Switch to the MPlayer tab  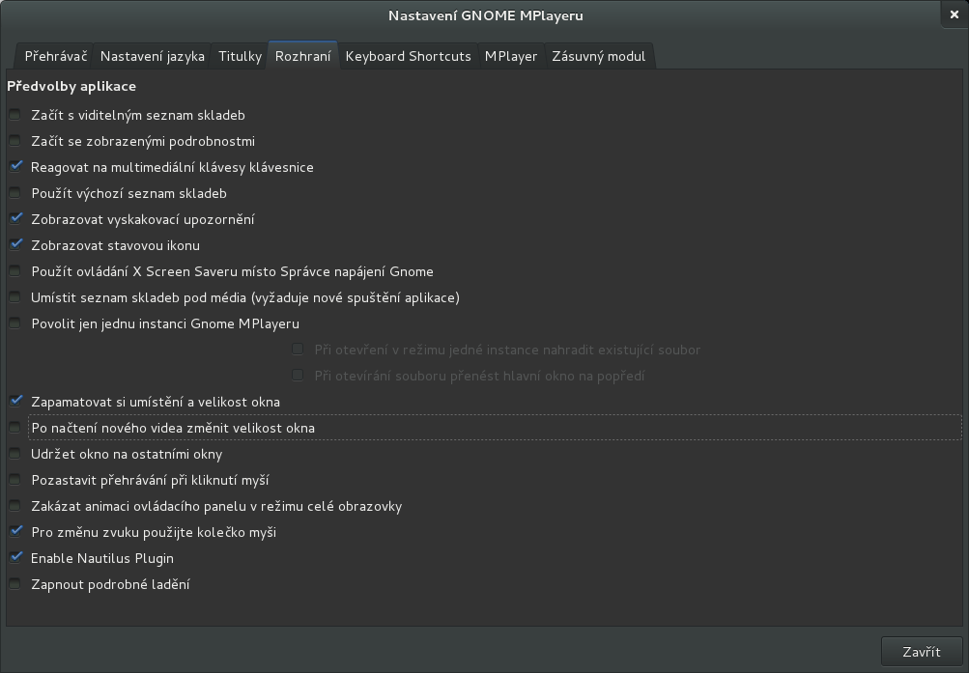pos(511,56)
